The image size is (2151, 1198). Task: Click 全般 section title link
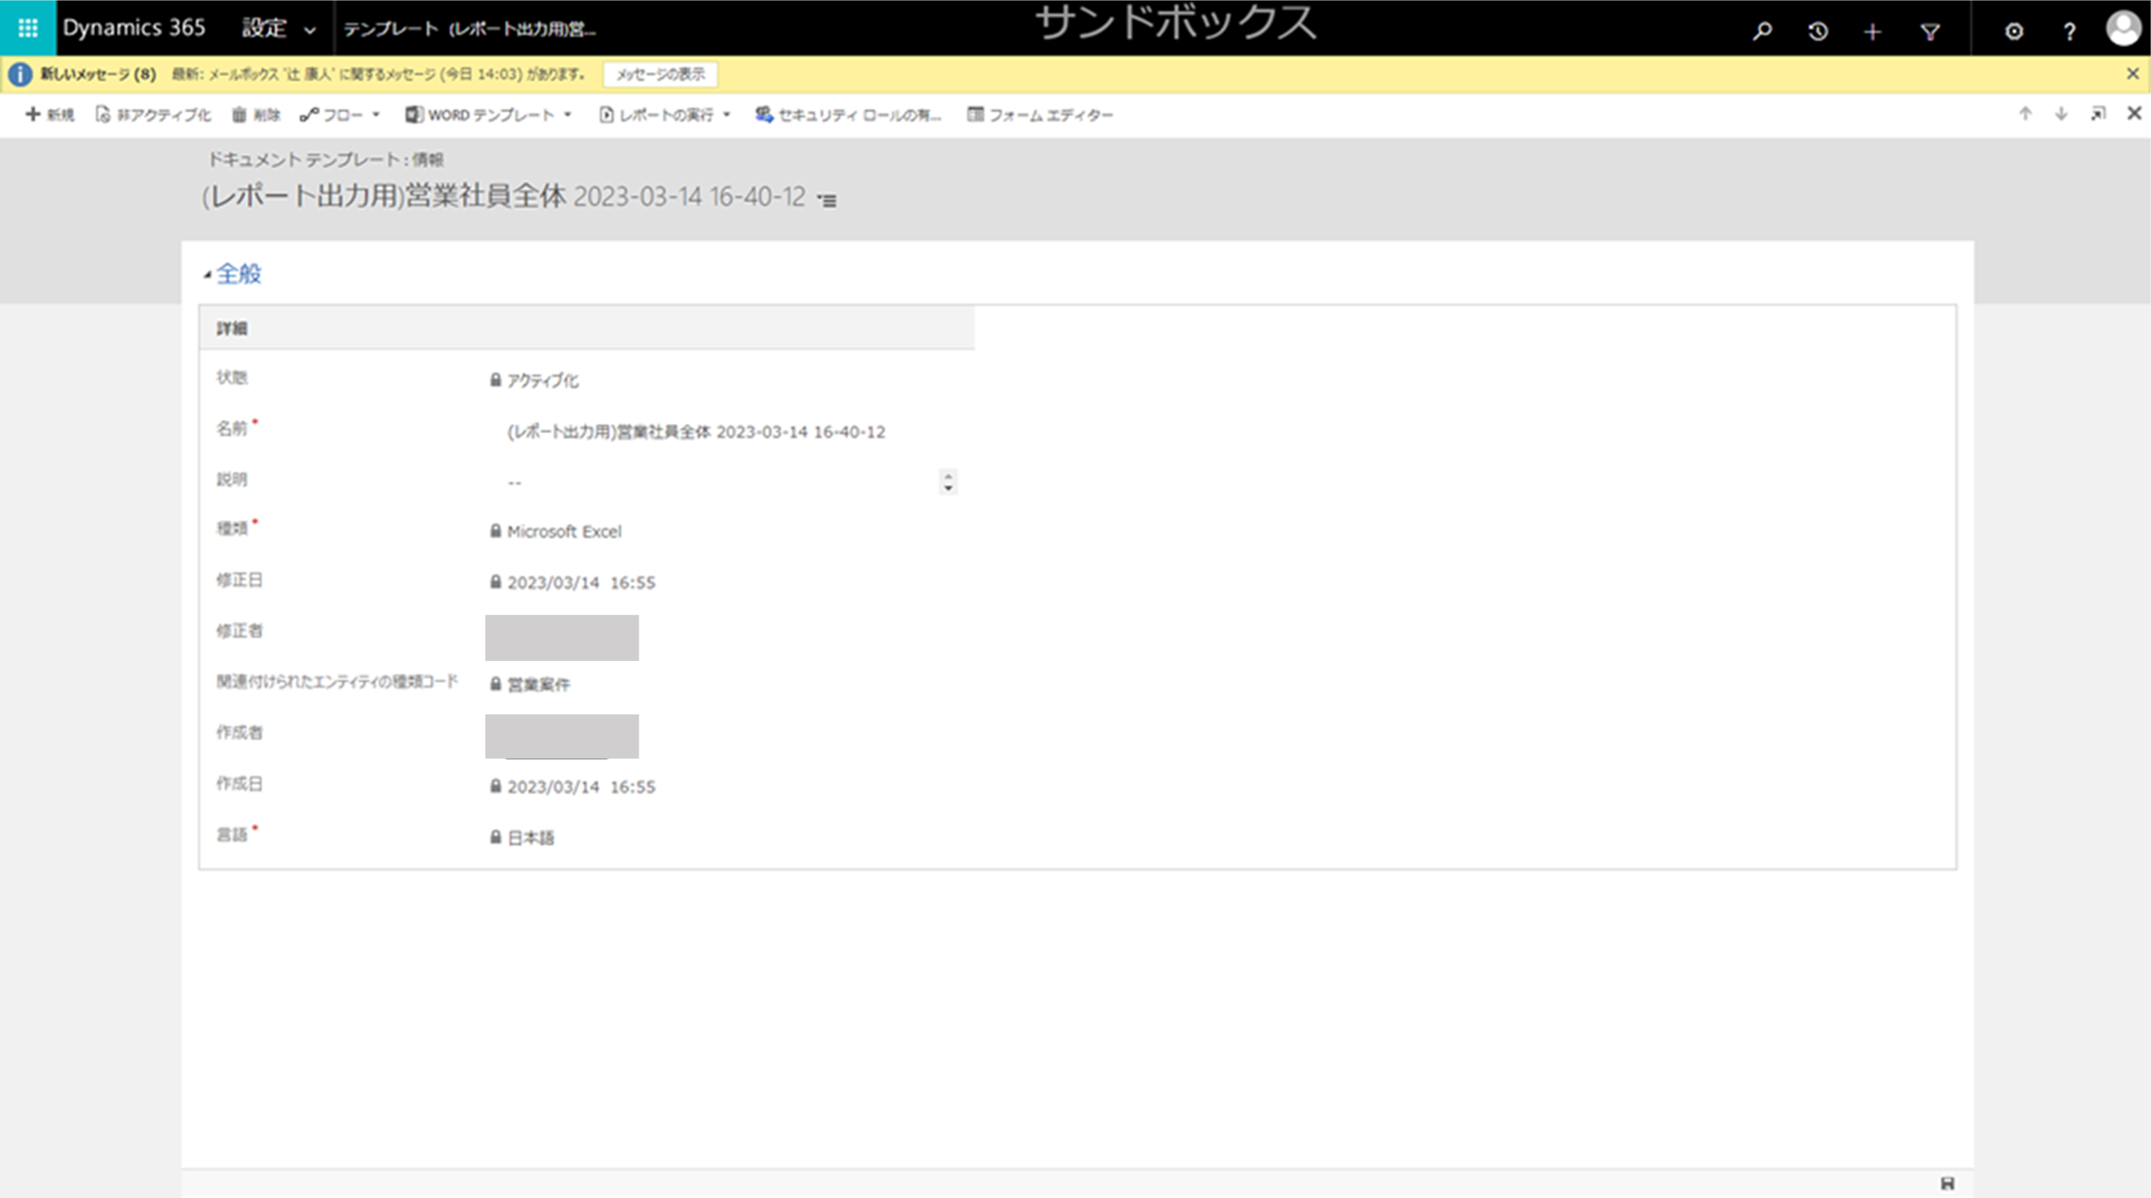pos(239,274)
